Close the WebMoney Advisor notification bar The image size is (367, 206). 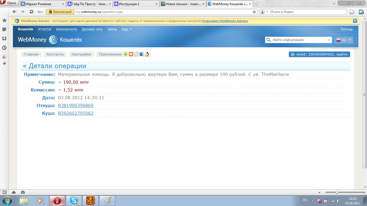click(x=355, y=21)
